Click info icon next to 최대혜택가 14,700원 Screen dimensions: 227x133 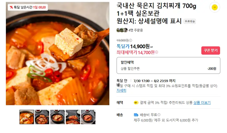pyautogui.click(x=156, y=52)
